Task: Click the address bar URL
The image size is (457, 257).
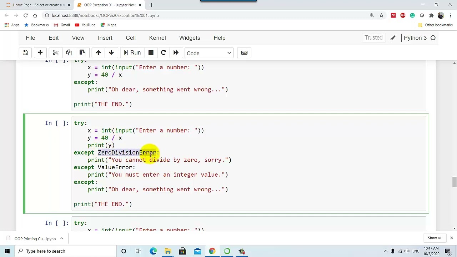Action: coord(105,15)
